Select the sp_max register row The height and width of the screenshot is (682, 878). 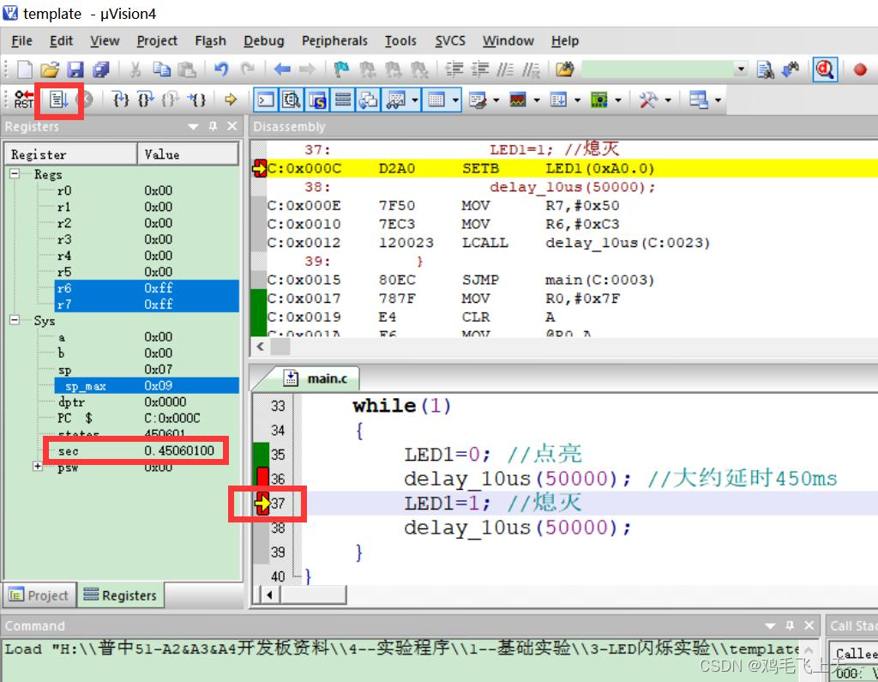click(147, 385)
